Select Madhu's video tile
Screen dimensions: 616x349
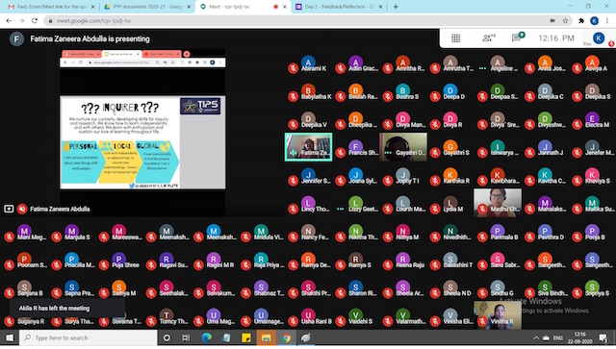point(498,203)
